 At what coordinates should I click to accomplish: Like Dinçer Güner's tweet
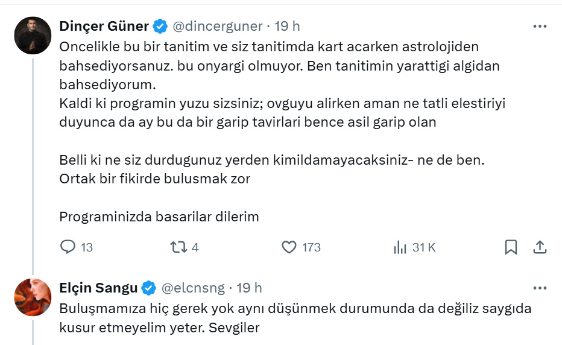click(290, 247)
